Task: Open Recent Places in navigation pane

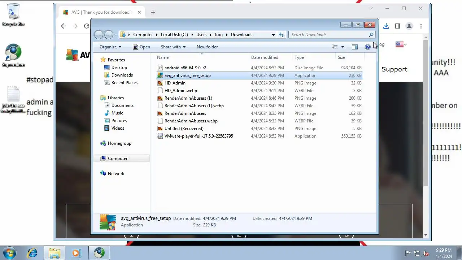Action: click(x=124, y=83)
